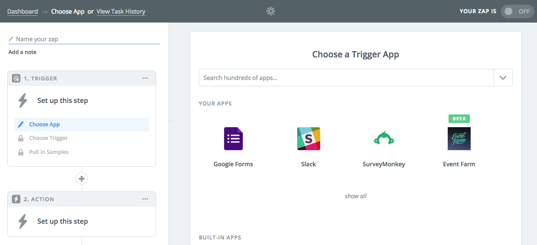
Task: Click the Choose a Trigger App heading
Action: 355,54
